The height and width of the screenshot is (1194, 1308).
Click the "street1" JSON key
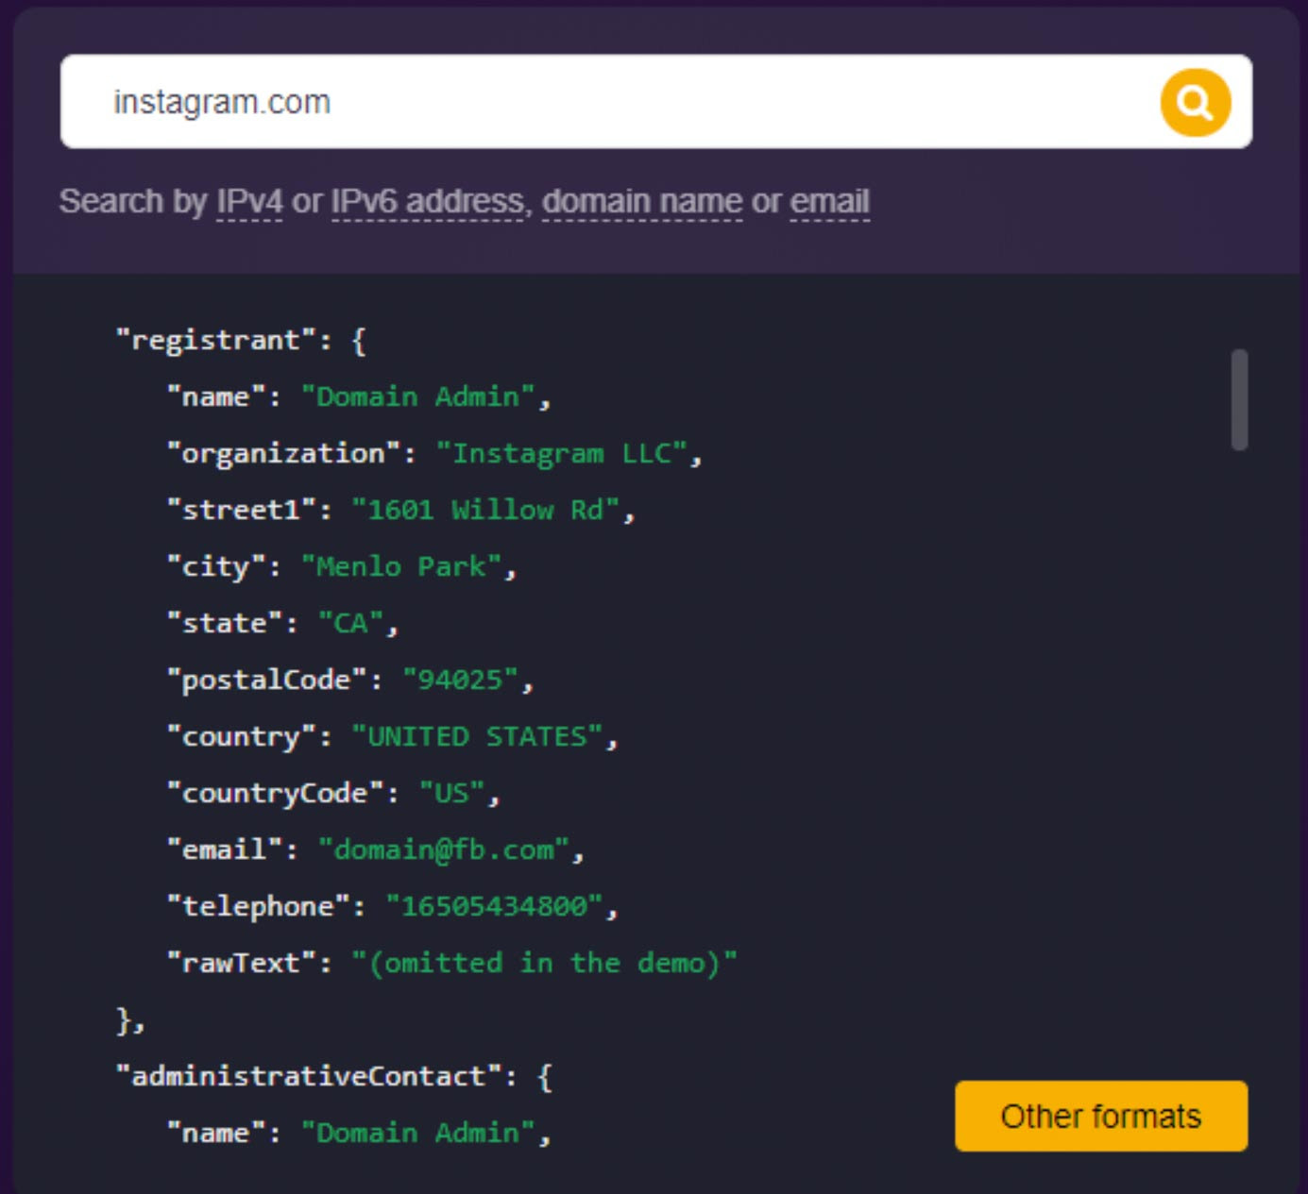[241, 510]
